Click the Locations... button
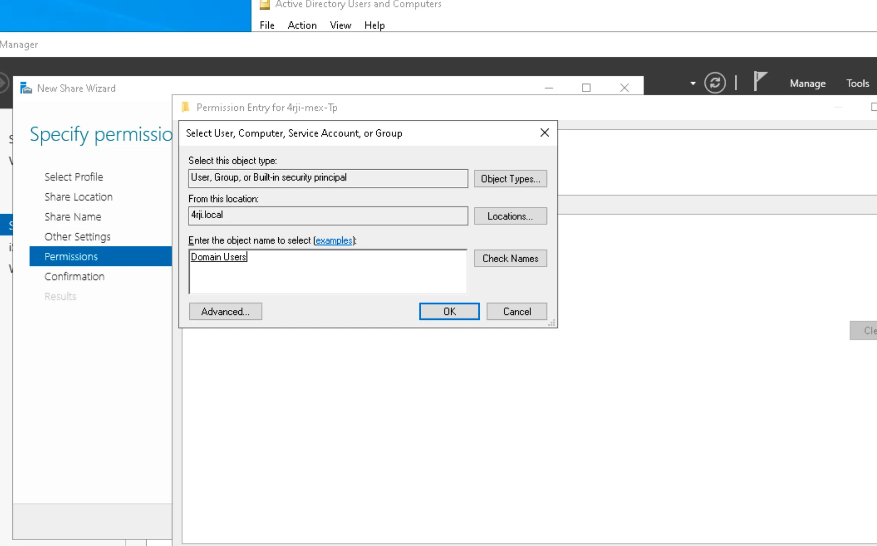The width and height of the screenshot is (877, 546). click(510, 216)
